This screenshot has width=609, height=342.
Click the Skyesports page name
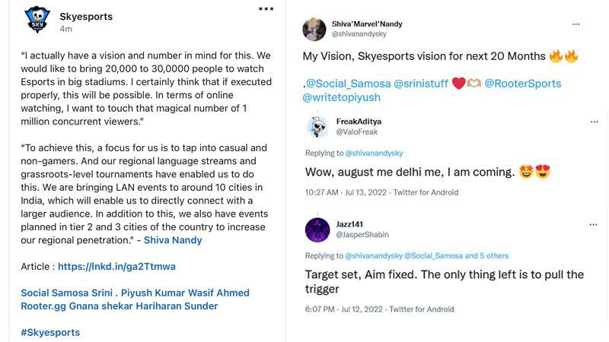click(86, 17)
